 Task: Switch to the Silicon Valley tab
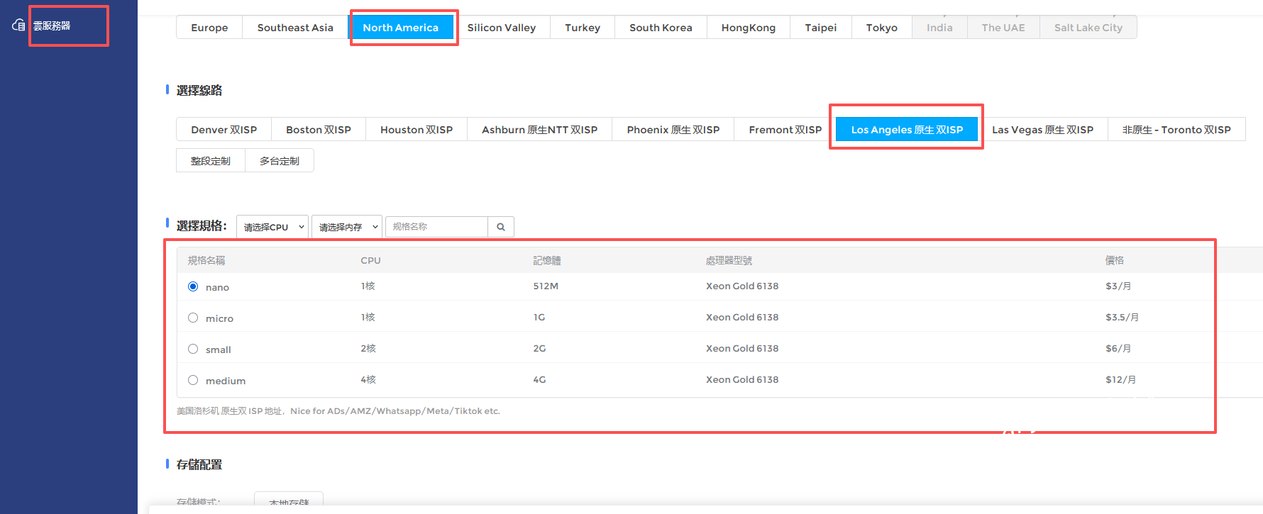(x=502, y=28)
